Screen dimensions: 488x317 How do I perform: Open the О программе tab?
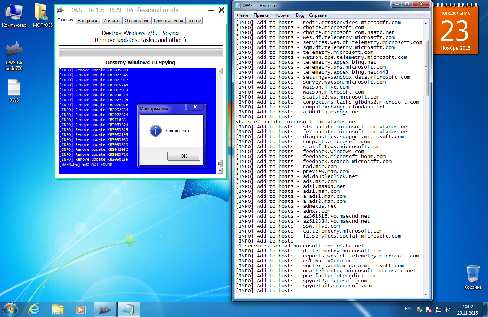(x=137, y=21)
